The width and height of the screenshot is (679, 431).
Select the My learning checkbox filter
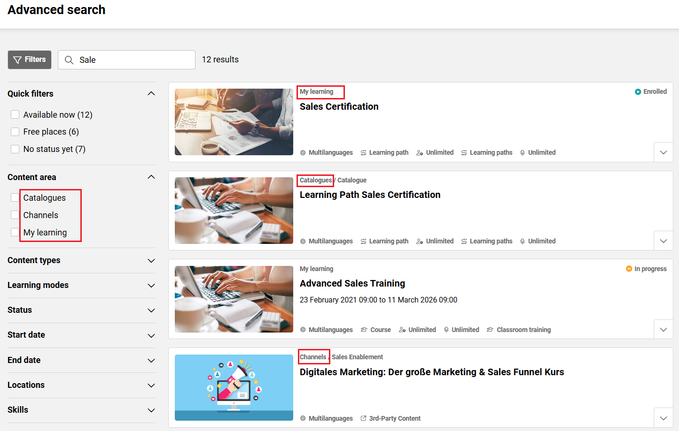coord(15,233)
